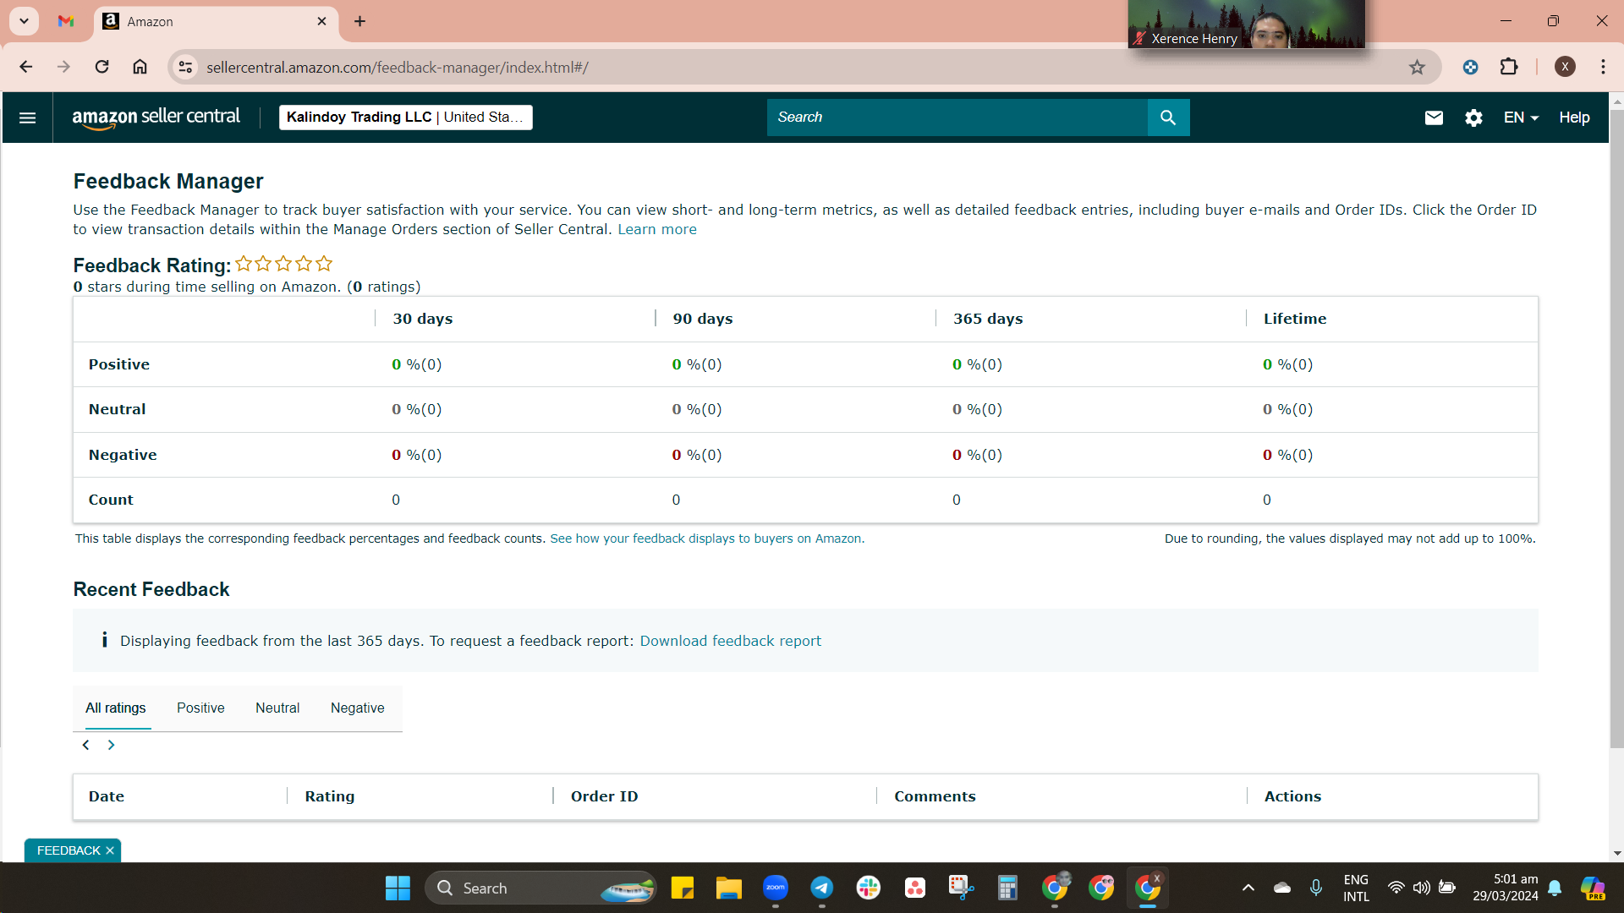The width and height of the screenshot is (1624, 913).
Task: Show hidden system tray icons
Action: click(1248, 888)
